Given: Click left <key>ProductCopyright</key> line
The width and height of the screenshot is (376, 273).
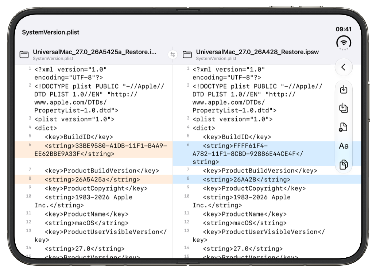Looking at the screenshot, I should 96,188.
